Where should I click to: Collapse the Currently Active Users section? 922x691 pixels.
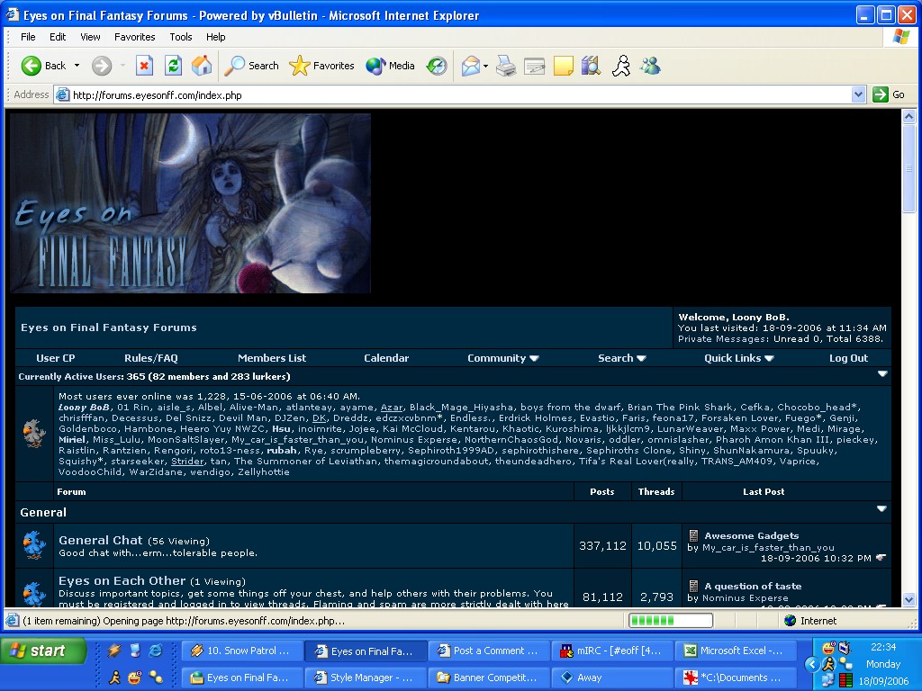[x=882, y=373]
